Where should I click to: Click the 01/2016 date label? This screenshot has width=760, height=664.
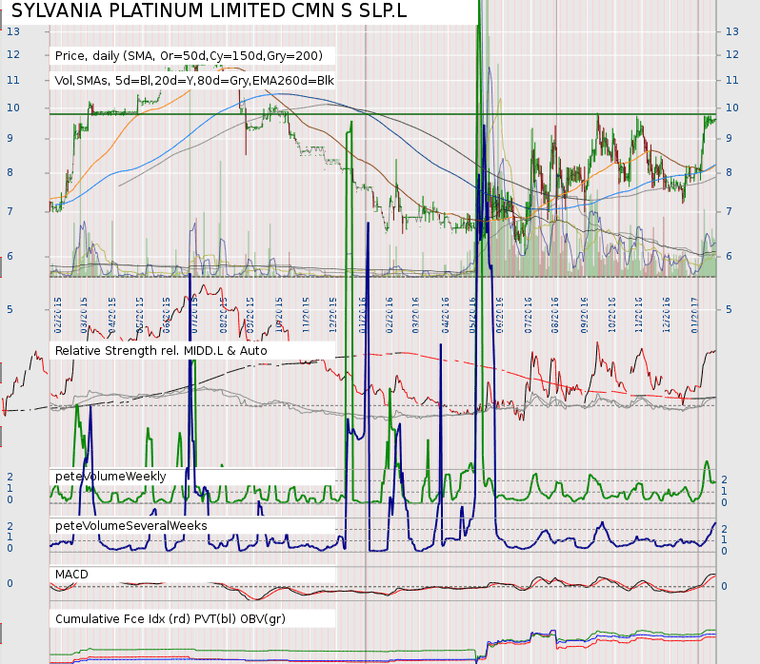click(362, 315)
